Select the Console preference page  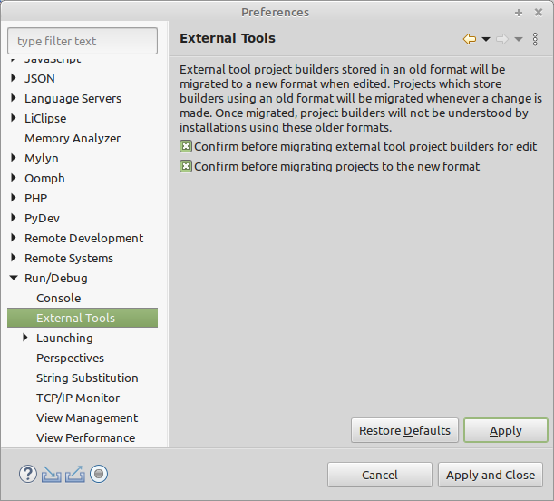[58, 298]
